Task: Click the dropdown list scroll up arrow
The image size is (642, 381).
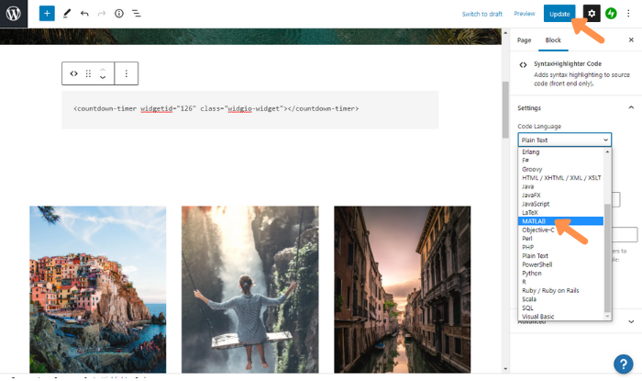Action: 607,151
